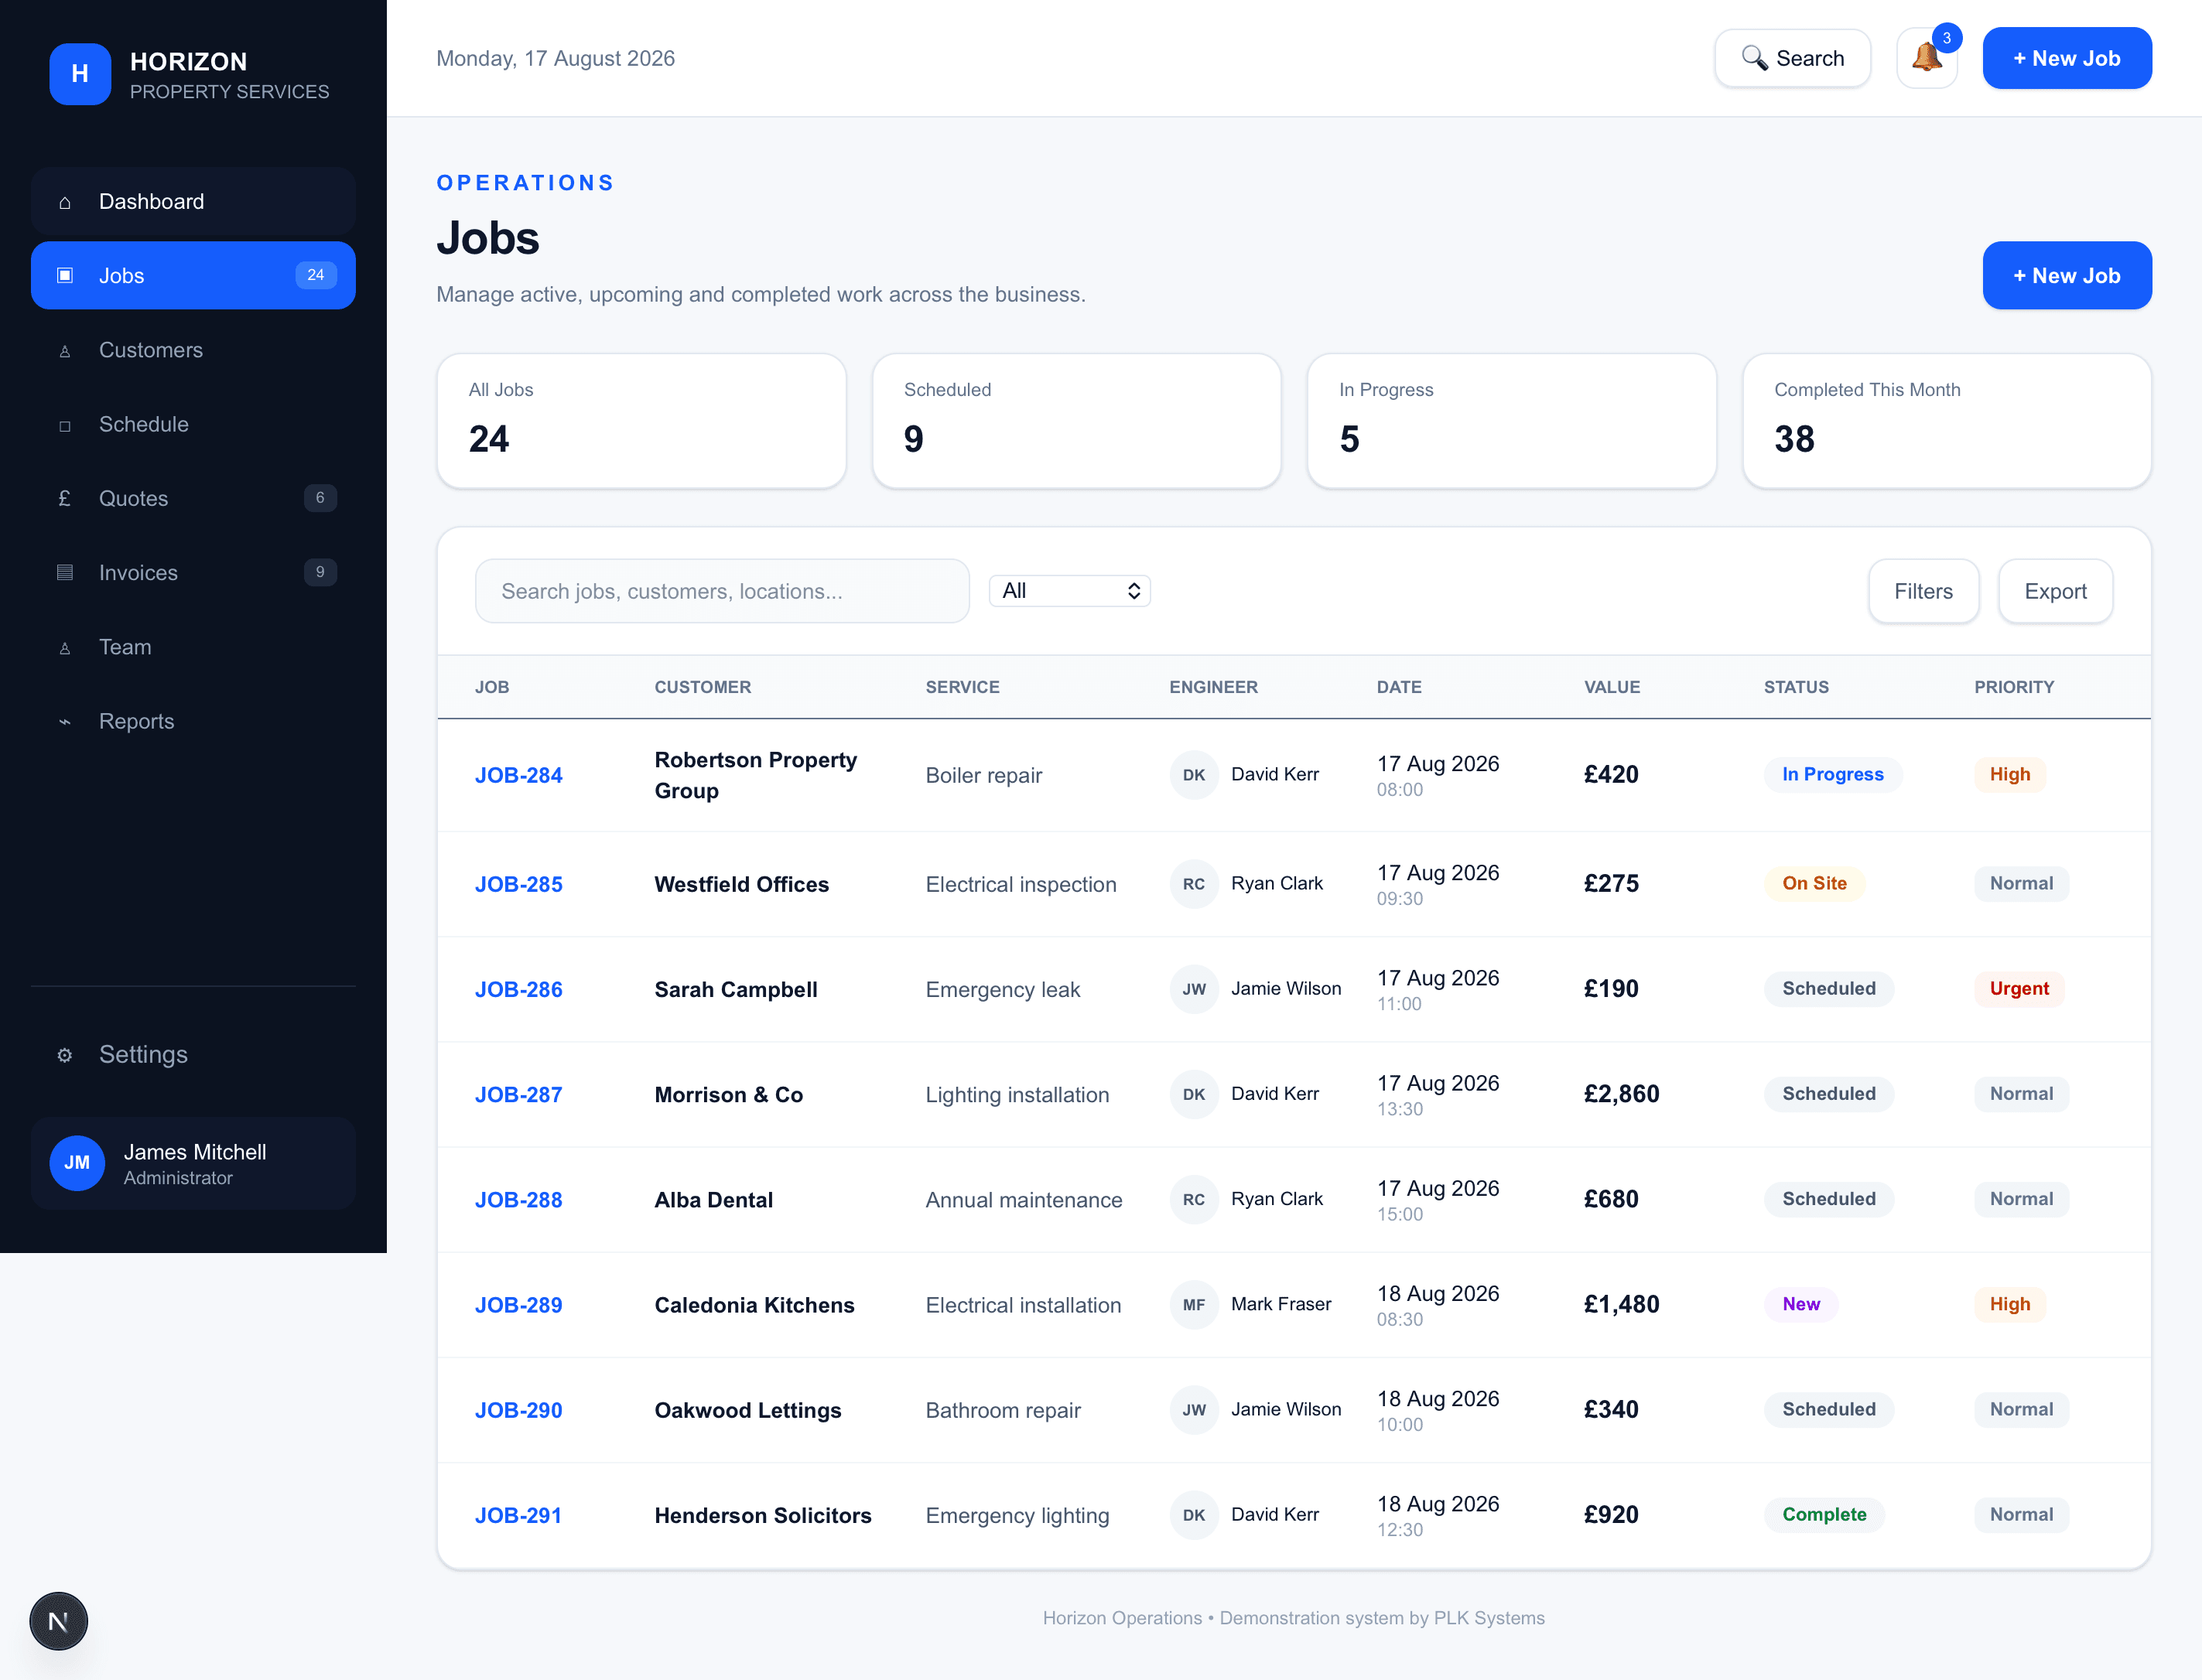The width and height of the screenshot is (2202, 1680).
Task: Click New Job button beside Jobs heading
Action: [x=2066, y=275]
